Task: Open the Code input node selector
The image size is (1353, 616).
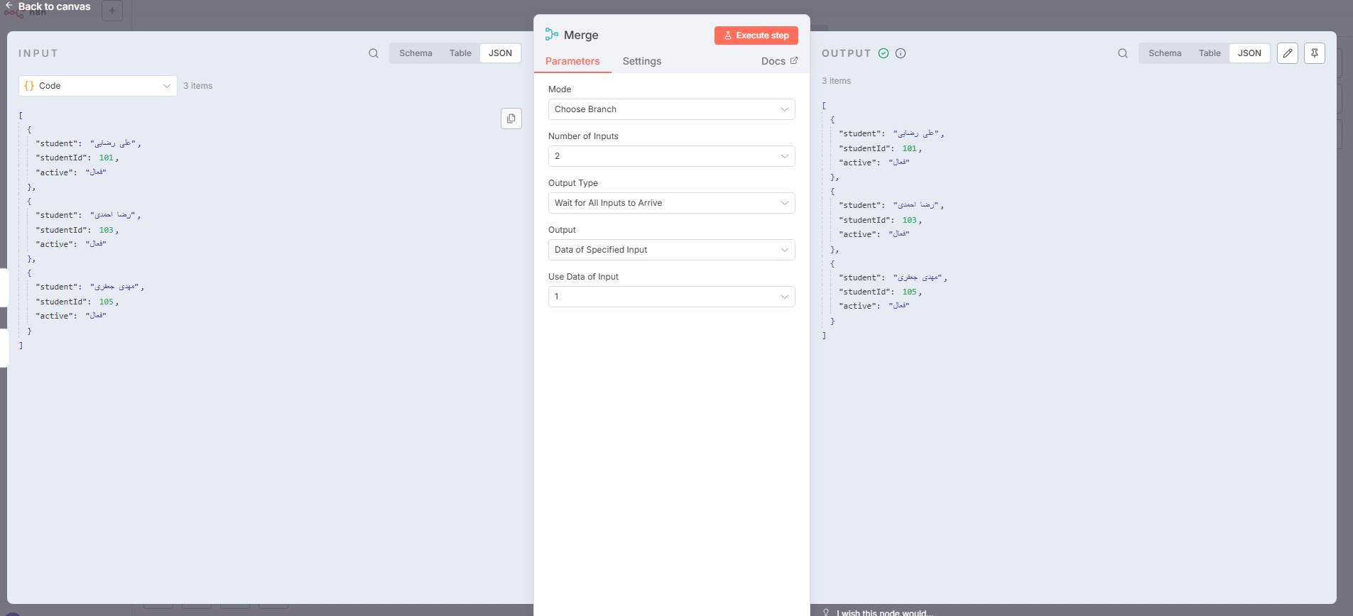Action: tap(97, 86)
